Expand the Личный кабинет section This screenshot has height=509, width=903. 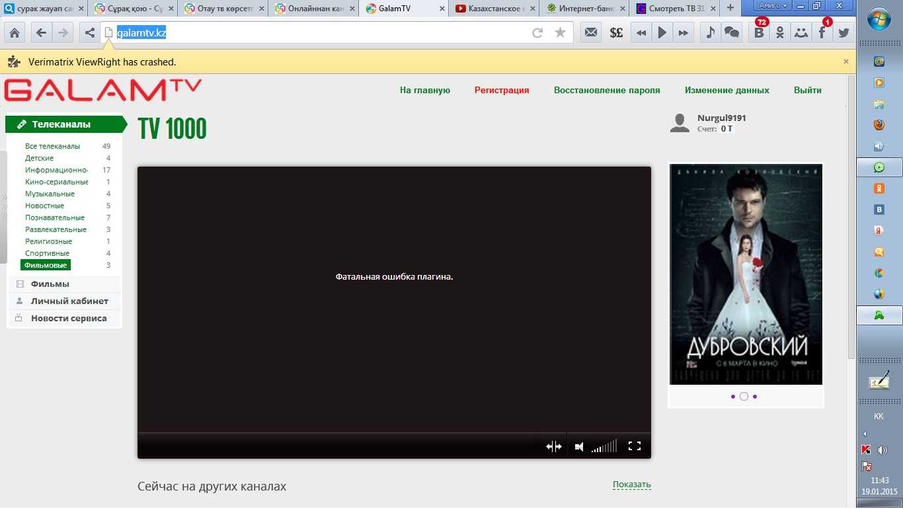tap(69, 301)
